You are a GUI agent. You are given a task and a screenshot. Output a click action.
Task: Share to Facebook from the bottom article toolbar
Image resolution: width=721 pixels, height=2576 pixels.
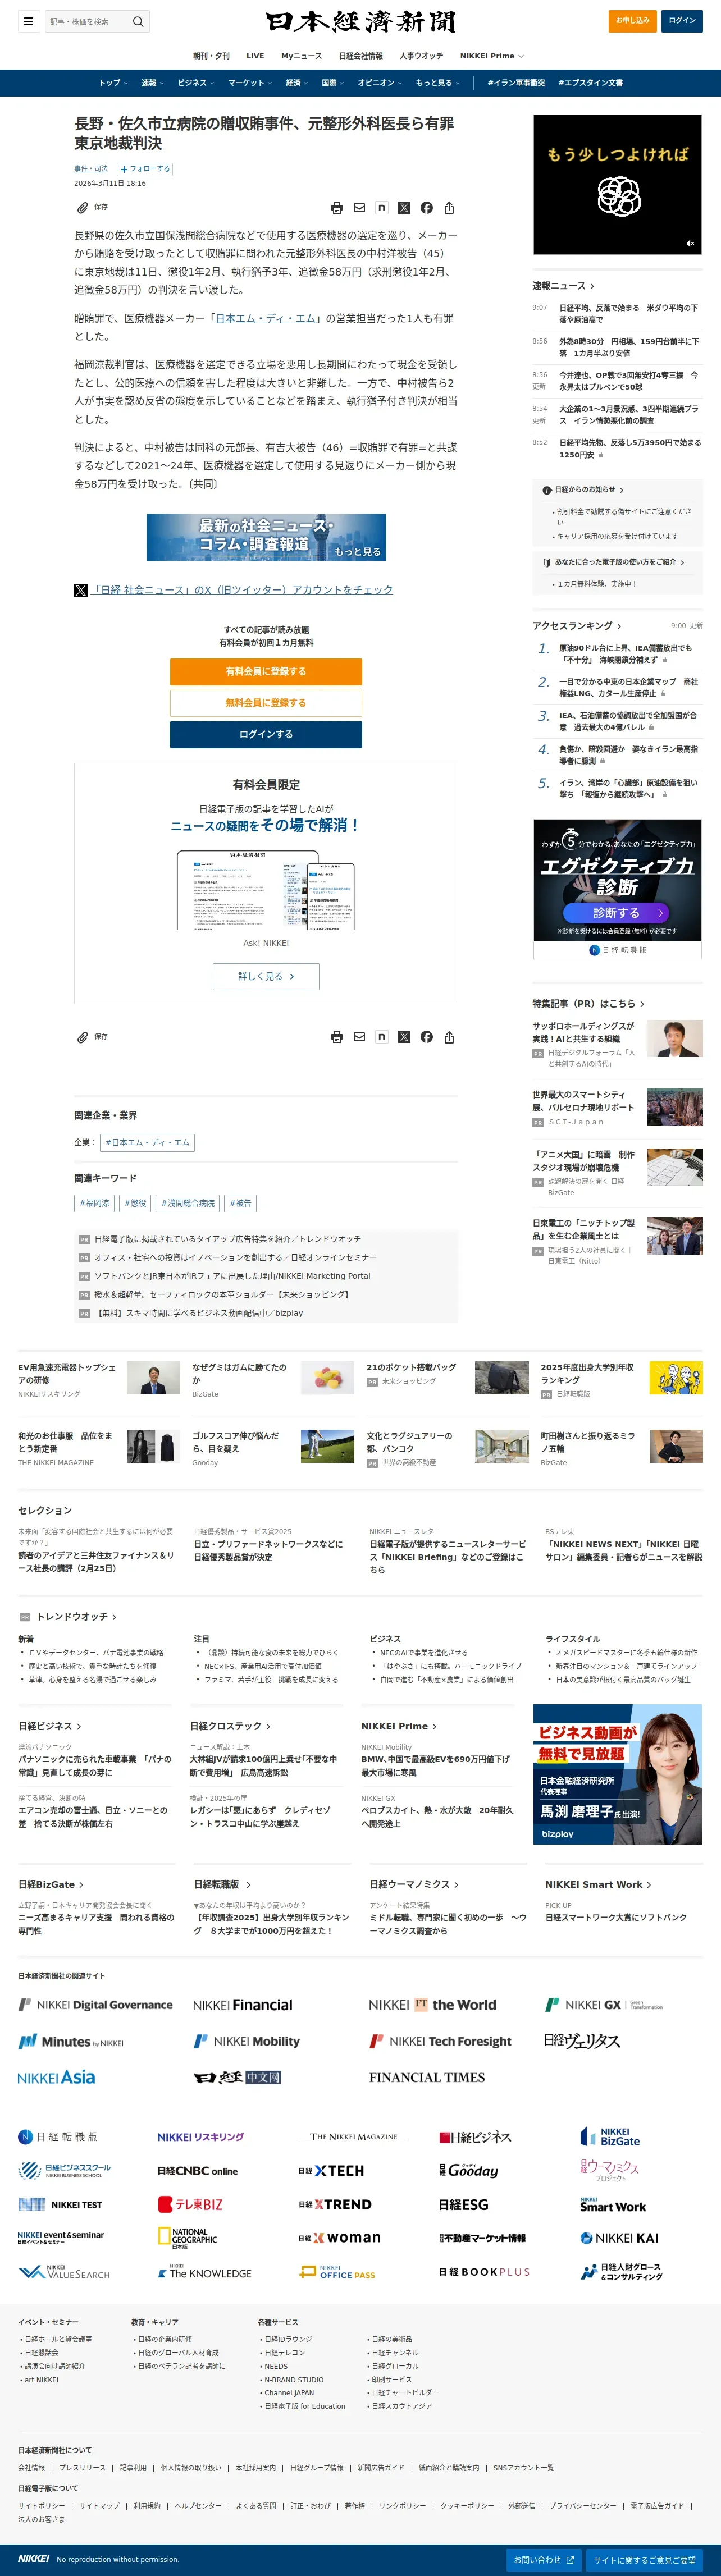click(x=427, y=1037)
